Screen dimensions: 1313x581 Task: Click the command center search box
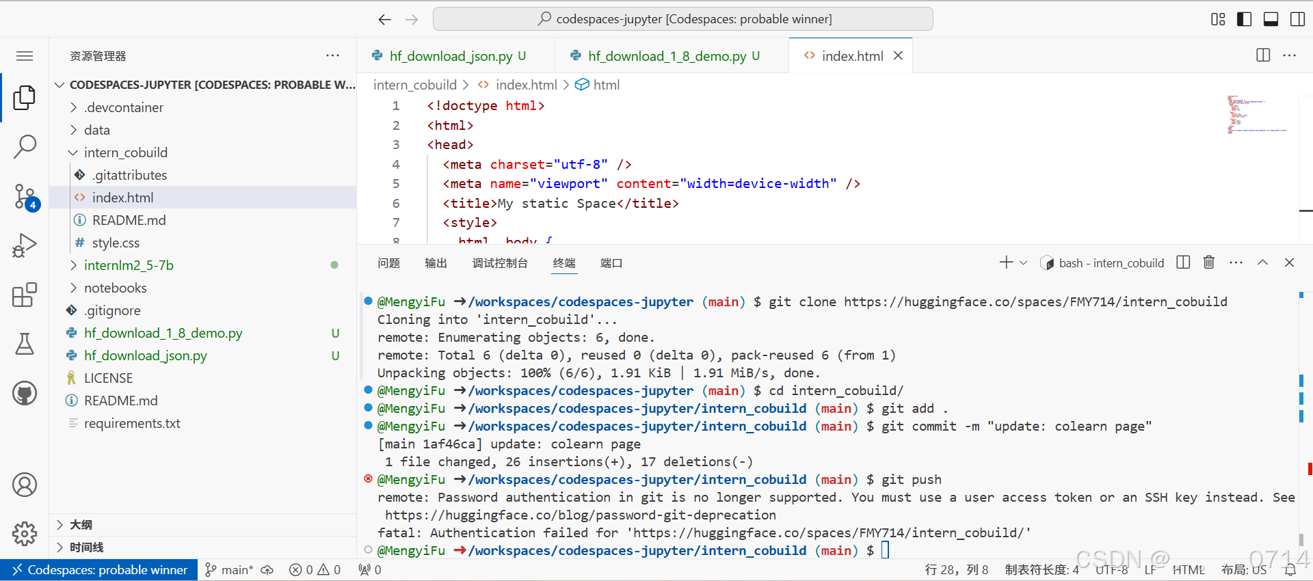[x=683, y=19]
